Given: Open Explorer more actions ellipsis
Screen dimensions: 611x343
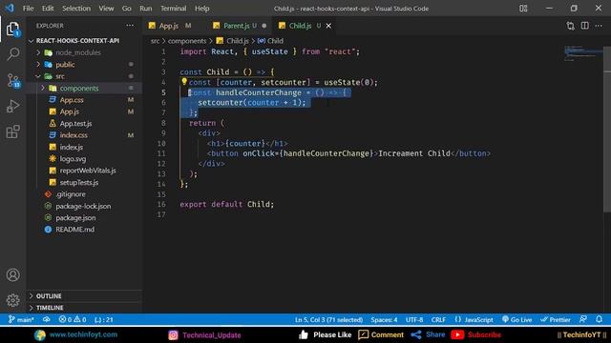Looking at the screenshot, I should click(x=130, y=26).
